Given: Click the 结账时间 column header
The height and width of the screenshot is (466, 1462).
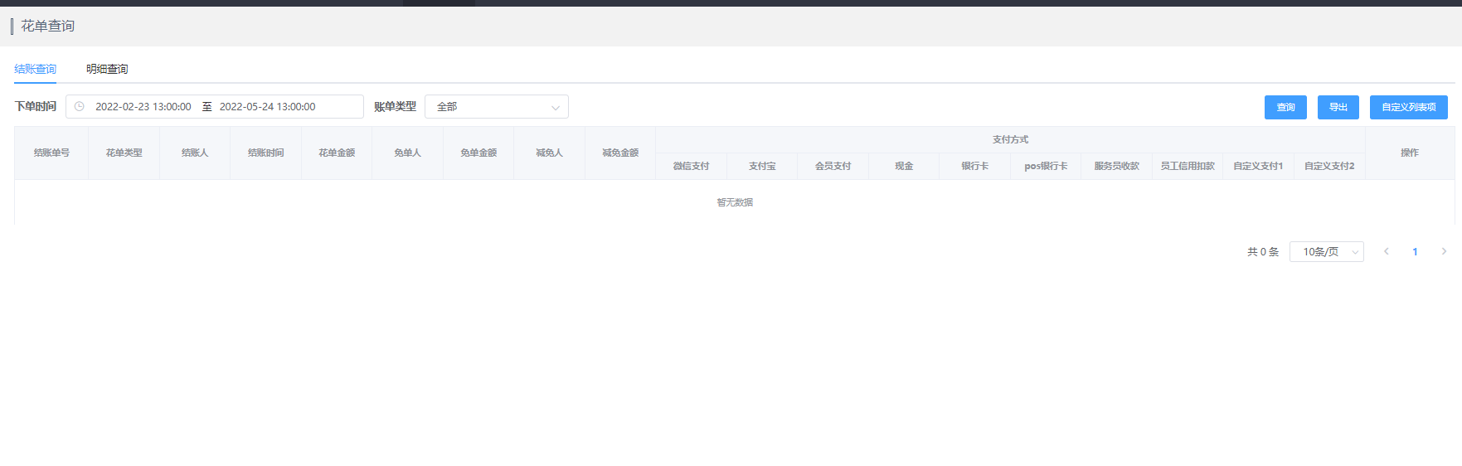Looking at the screenshot, I should (x=266, y=153).
